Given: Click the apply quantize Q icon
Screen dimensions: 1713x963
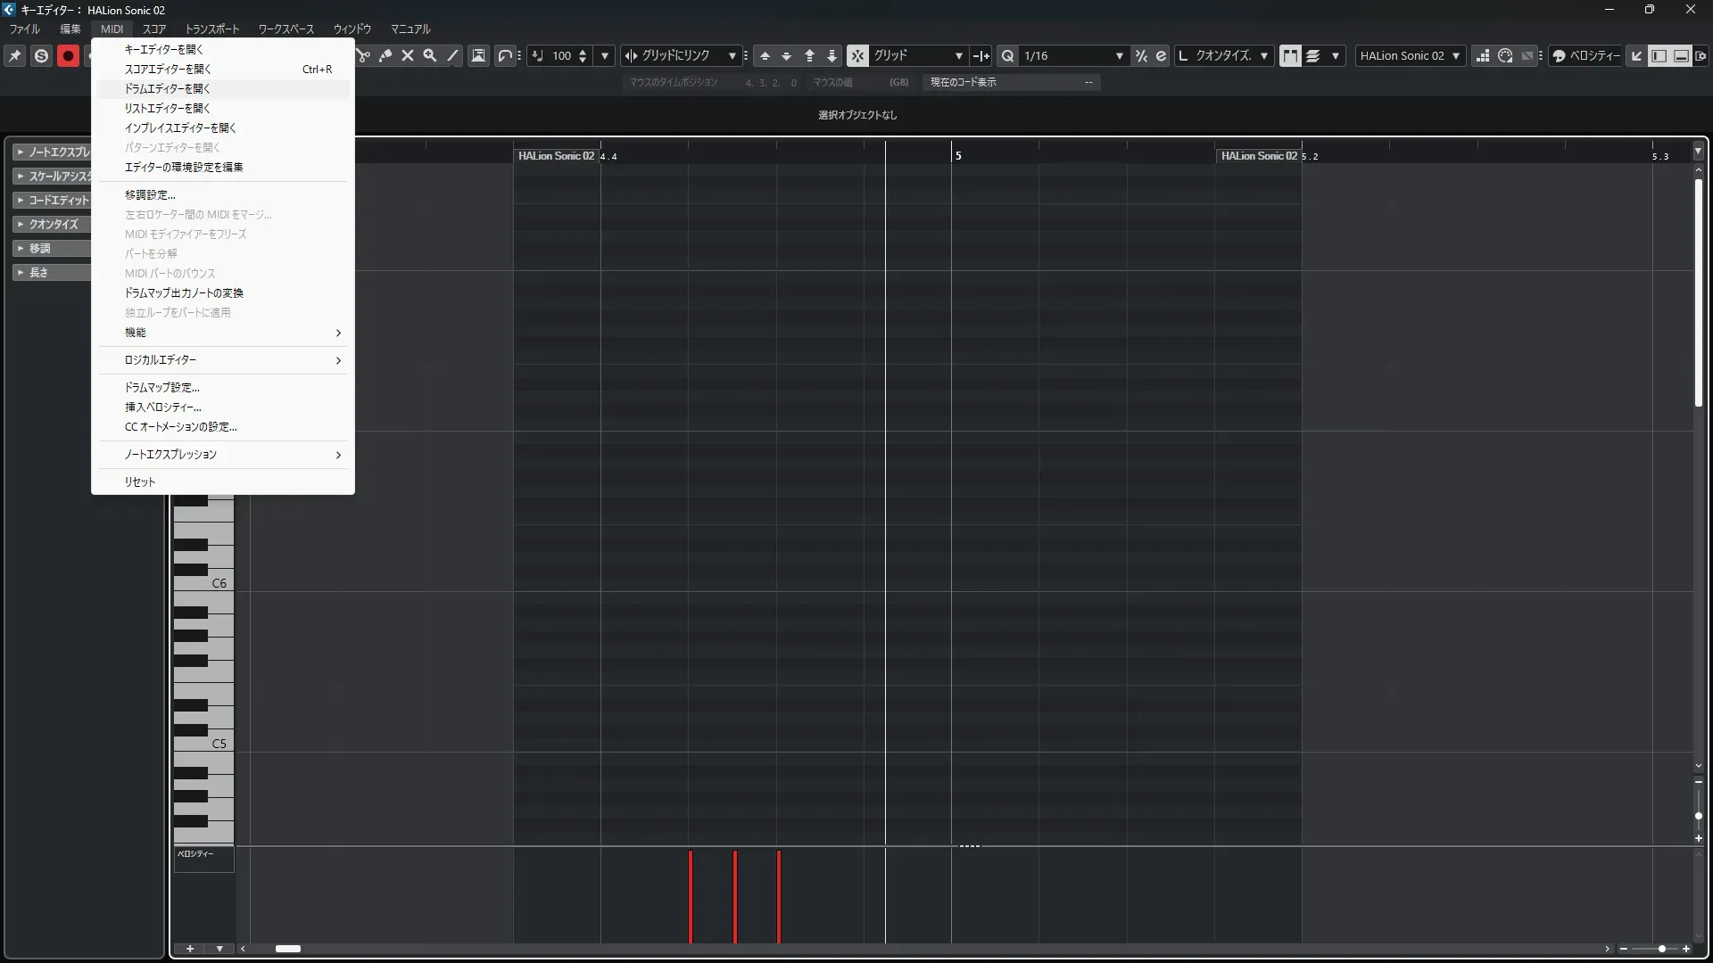Looking at the screenshot, I should click(x=1007, y=55).
